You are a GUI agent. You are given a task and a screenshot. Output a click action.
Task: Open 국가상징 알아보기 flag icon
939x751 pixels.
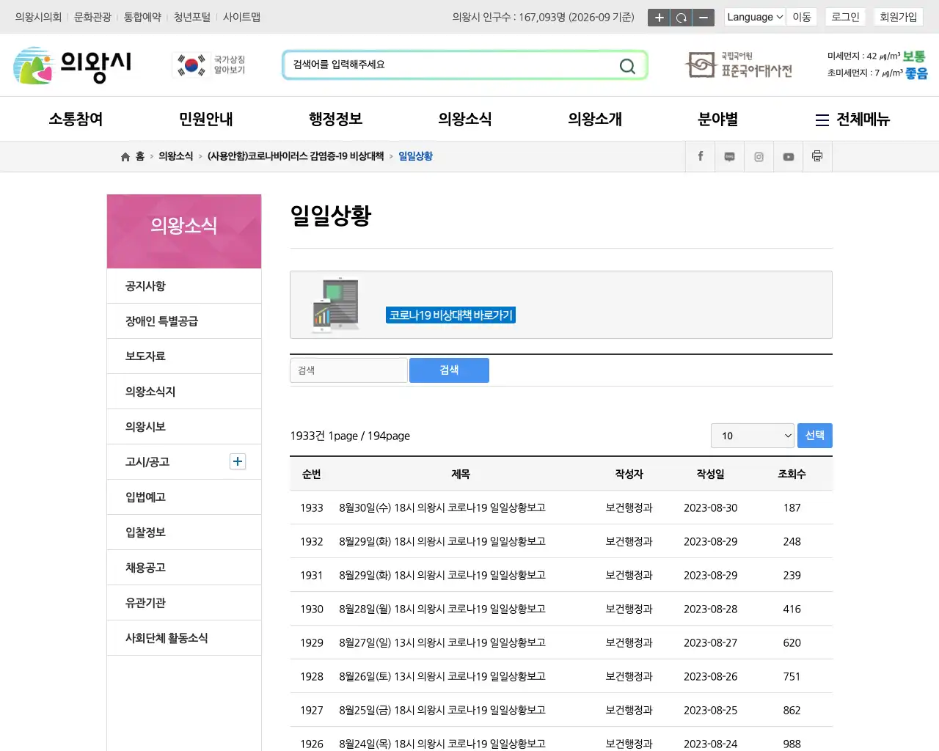click(211, 65)
